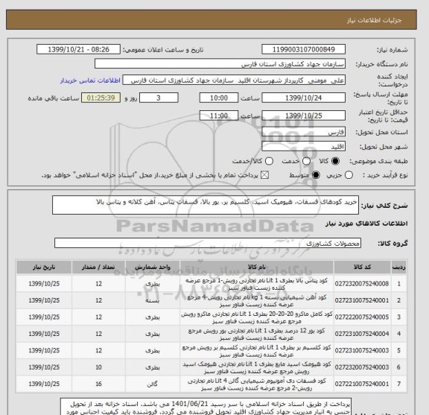The image size is (429, 415).
Task: Click the diammonium phosphate fertilizer name in row 7
Action: [x=257, y=384]
